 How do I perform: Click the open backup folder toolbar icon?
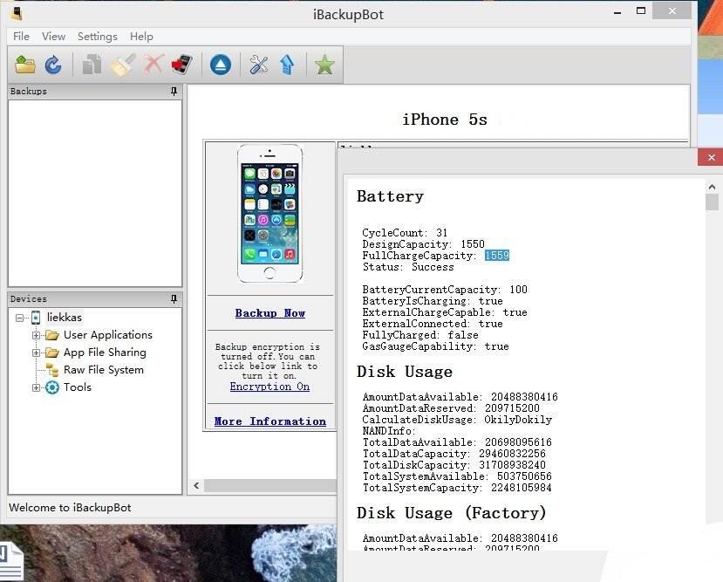pyautogui.click(x=25, y=65)
